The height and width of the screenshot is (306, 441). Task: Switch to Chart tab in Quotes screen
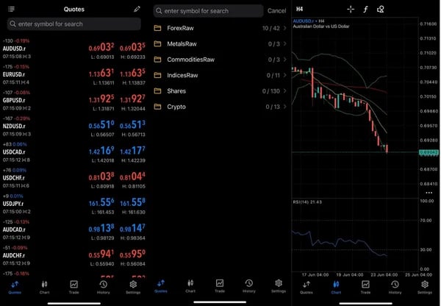tap(44, 287)
